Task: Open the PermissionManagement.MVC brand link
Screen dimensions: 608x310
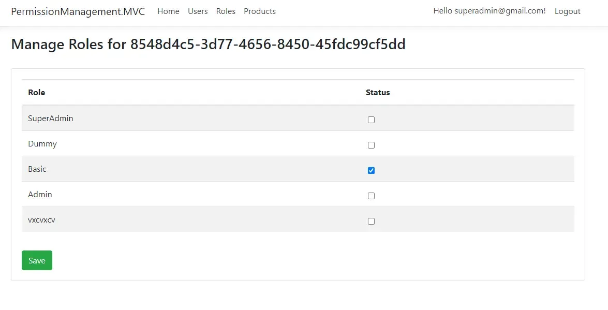Action: point(78,11)
